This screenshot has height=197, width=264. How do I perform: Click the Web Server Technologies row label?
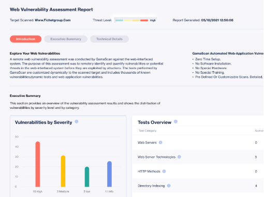156,157
